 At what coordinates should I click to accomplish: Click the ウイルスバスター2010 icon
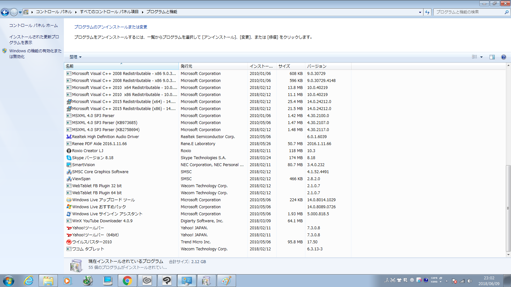(69, 242)
